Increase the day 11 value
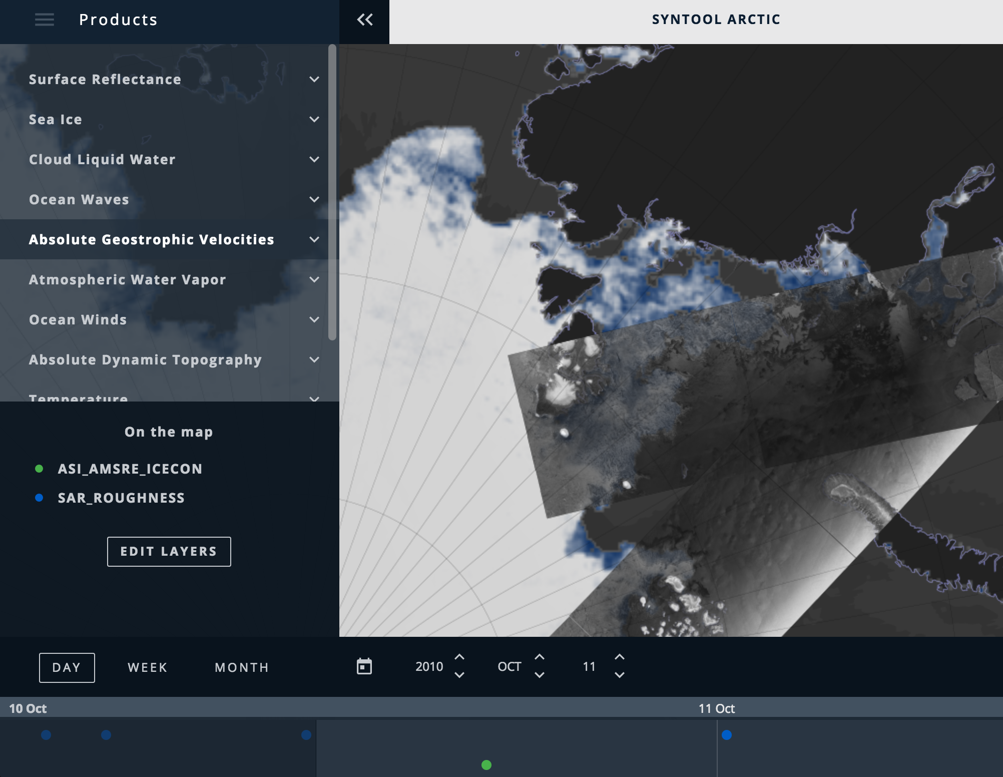Image resolution: width=1003 pixels, height=777 pixels. click(620, 657)
